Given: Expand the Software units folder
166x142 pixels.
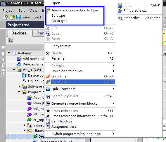Looking at the screenshot, I should pyautogui.click(x=19, y=86).
